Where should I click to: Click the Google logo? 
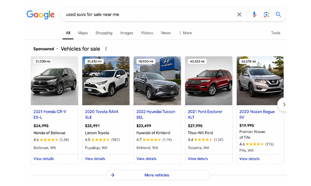[x=41, y=14]
